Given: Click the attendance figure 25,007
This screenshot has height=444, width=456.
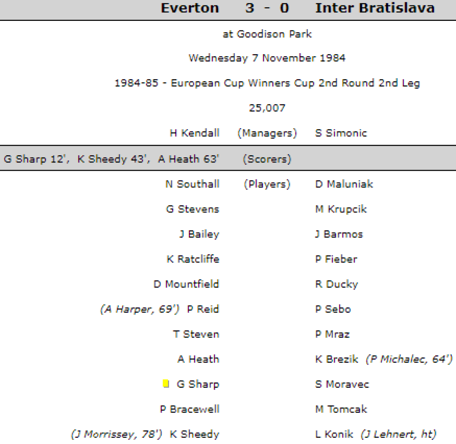Looking at the screenshot, I should [x=267, y=108].
